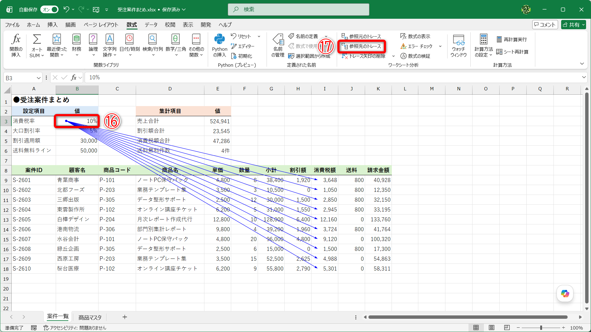Click the user account avatar

526,10
